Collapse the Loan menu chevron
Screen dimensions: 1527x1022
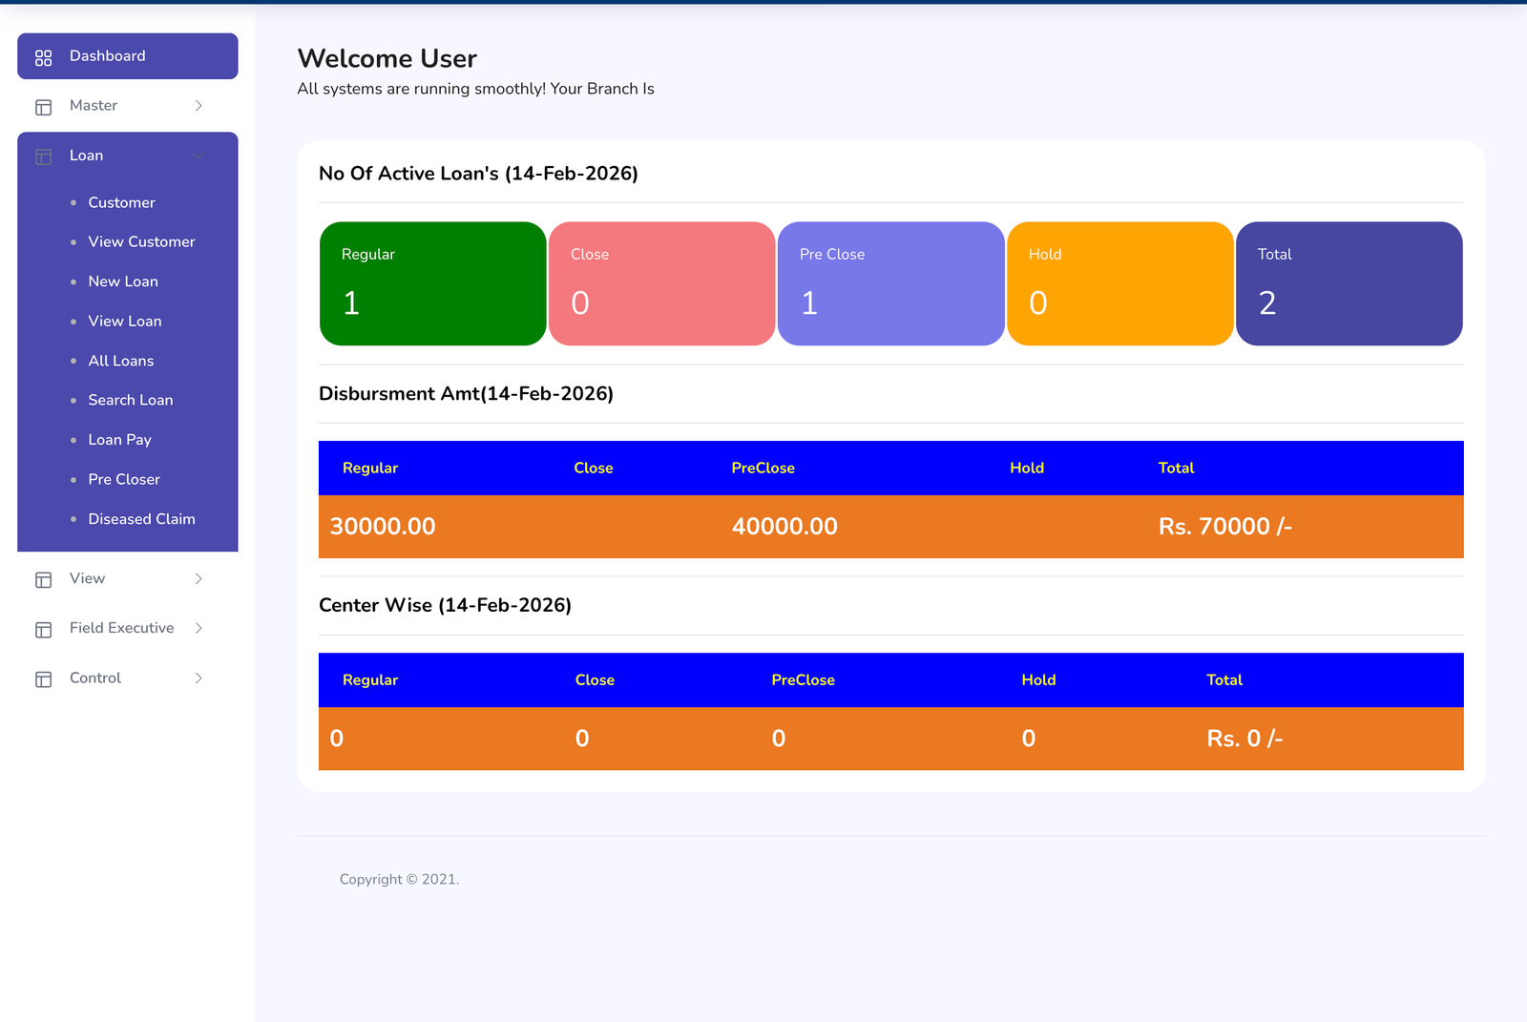point(199,156)
